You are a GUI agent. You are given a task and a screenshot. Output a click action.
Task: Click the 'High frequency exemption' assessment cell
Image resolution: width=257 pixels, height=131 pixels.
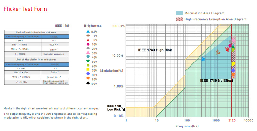tap(55, 82)
